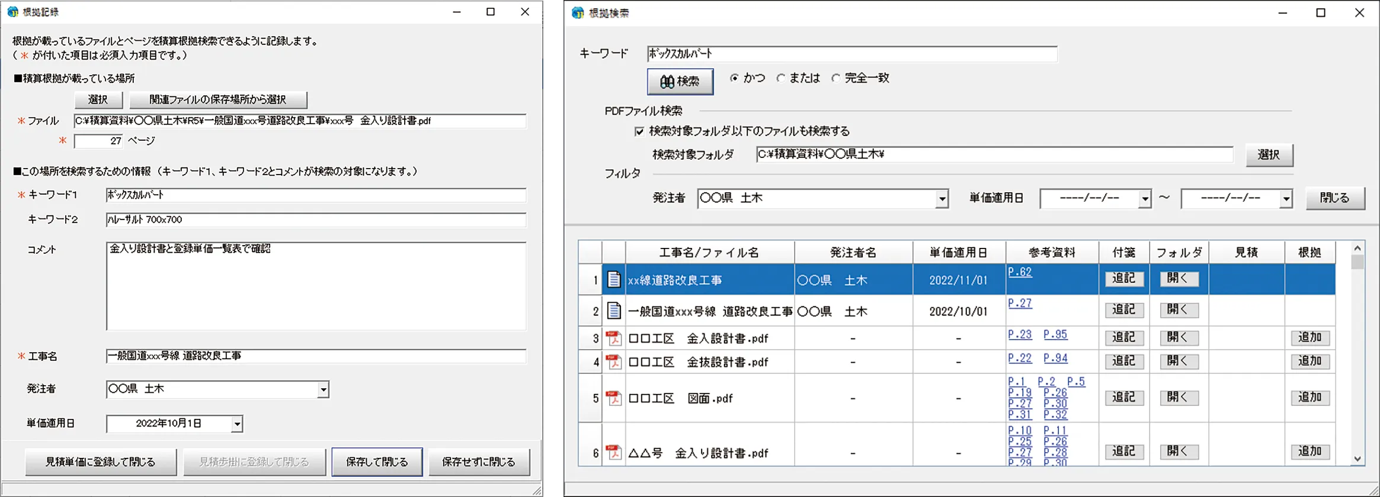Open the P.62 reference link
This screenshot has width=1380, height=497.
click(x=1020, y=272)
